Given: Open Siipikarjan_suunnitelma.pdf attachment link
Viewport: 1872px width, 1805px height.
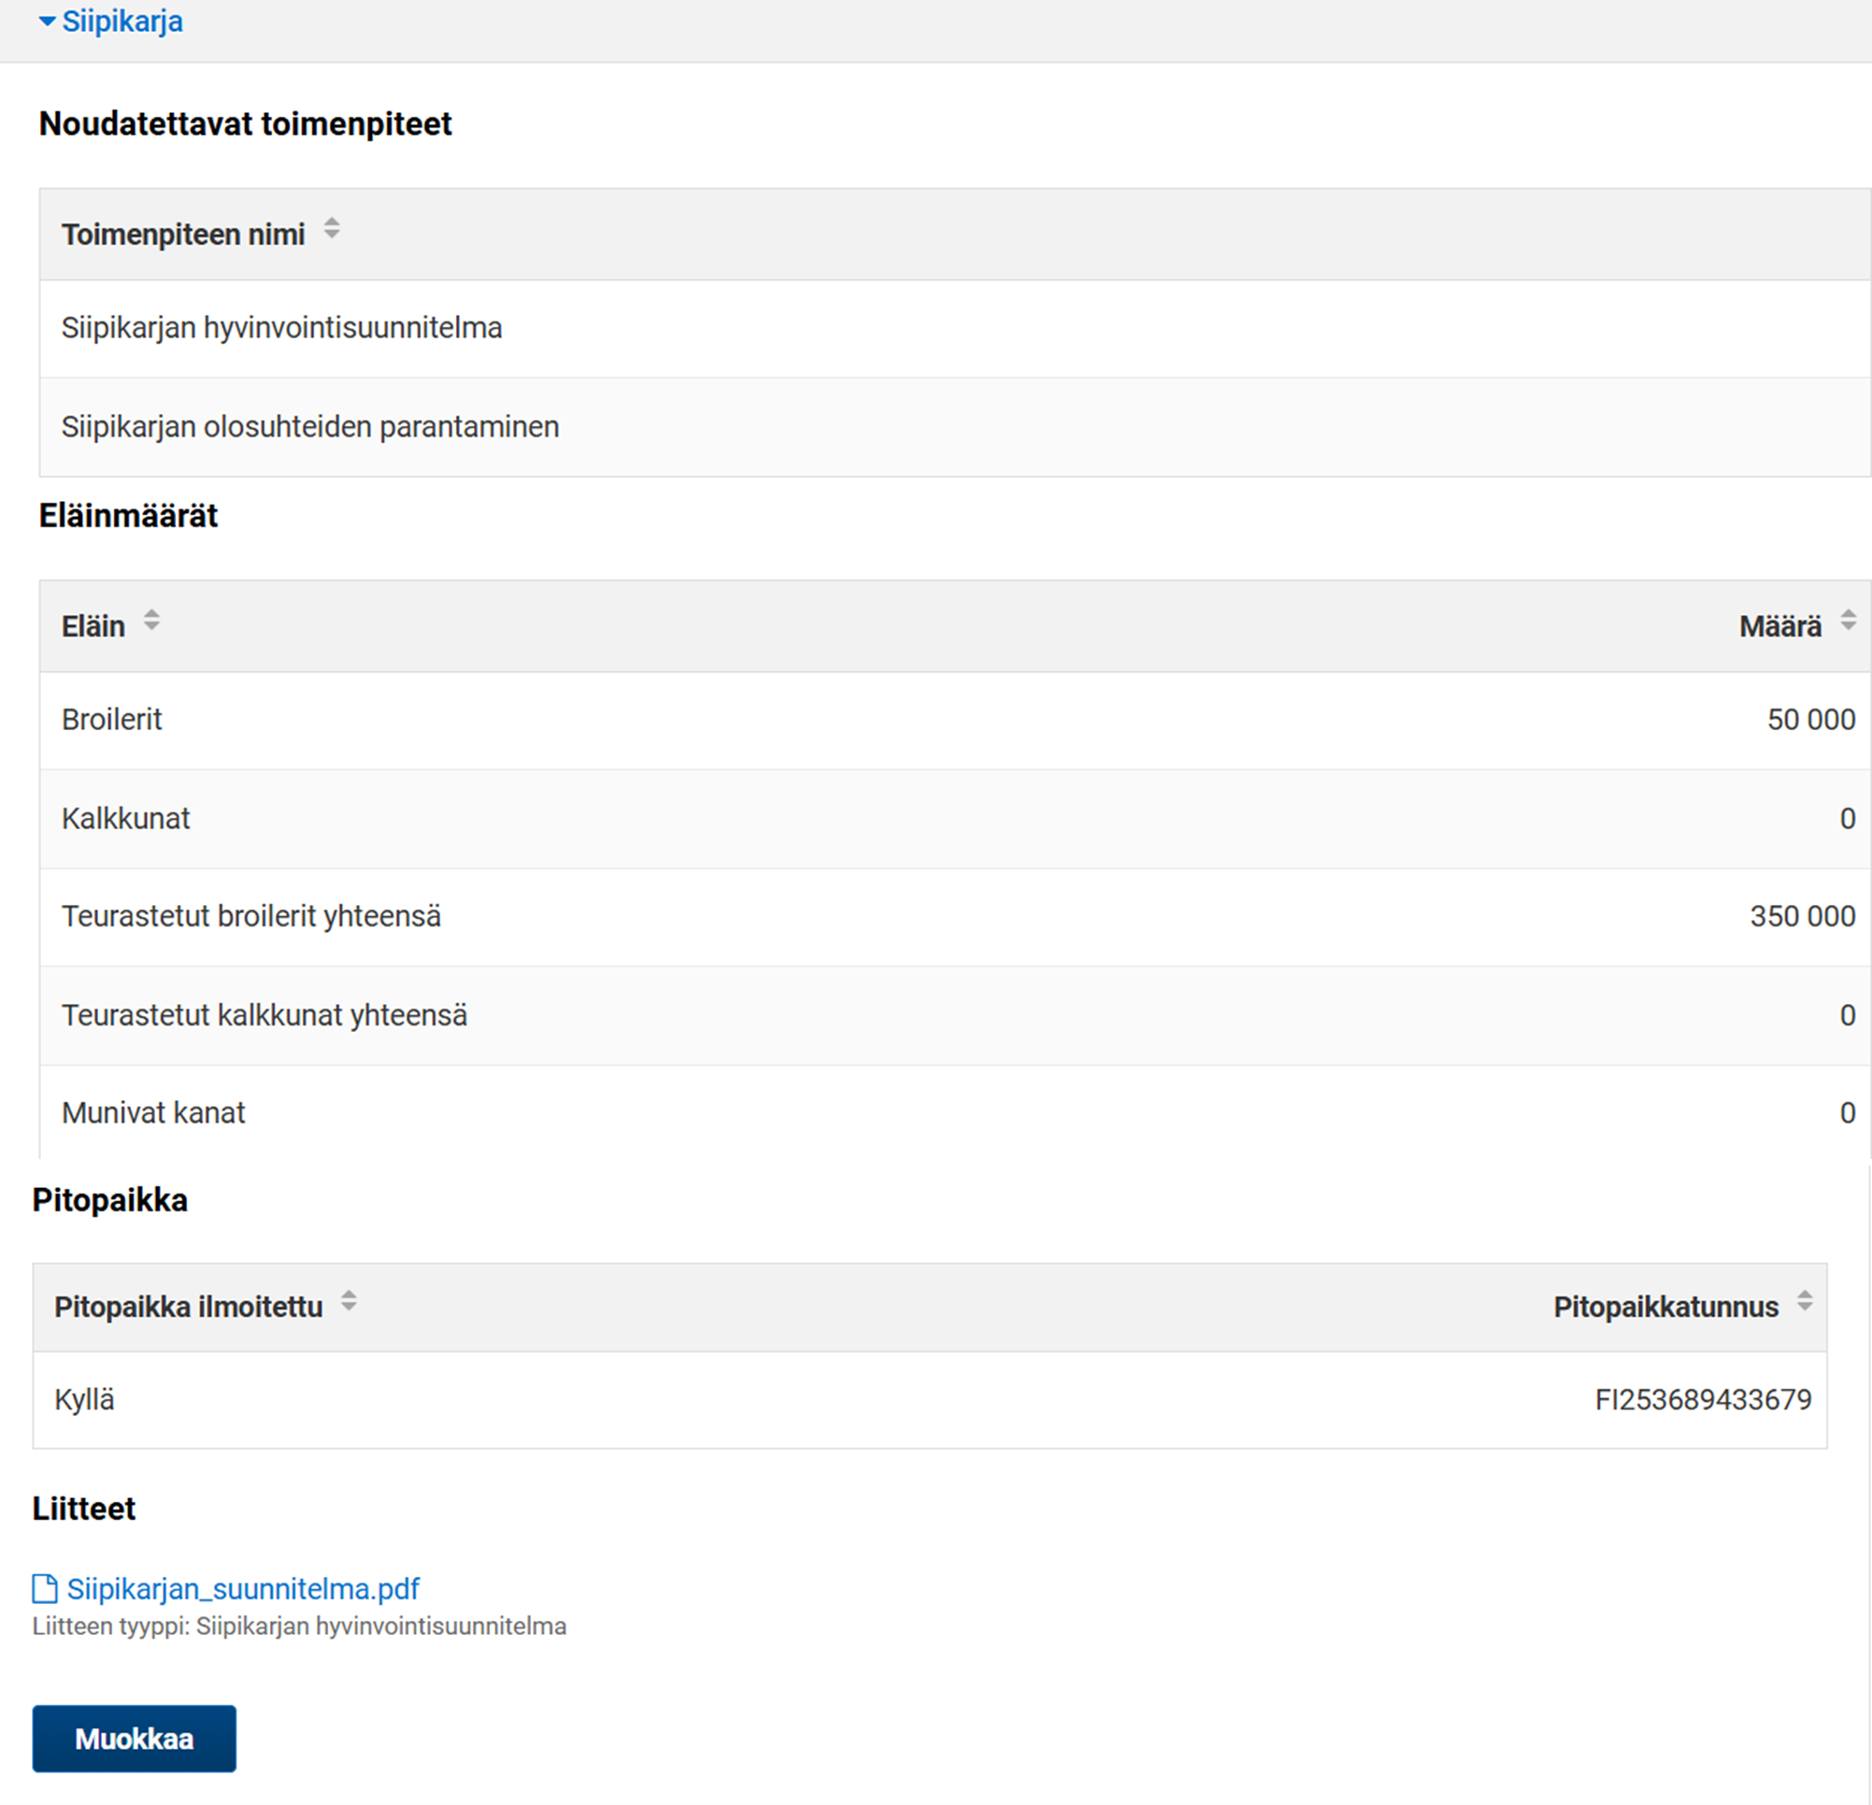Looking at the screenshot, I should 243,1588.
